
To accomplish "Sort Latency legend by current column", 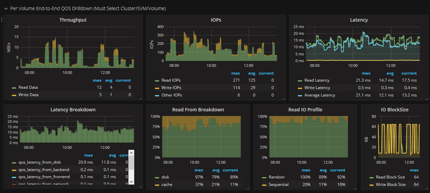I will [409, 73].
